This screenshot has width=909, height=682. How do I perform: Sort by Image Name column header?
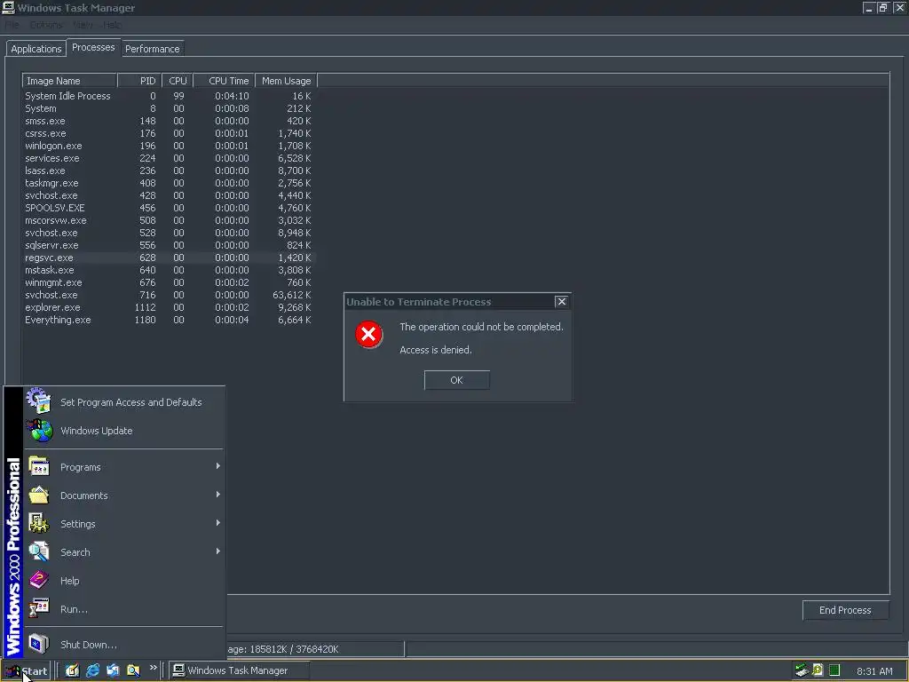69,81
